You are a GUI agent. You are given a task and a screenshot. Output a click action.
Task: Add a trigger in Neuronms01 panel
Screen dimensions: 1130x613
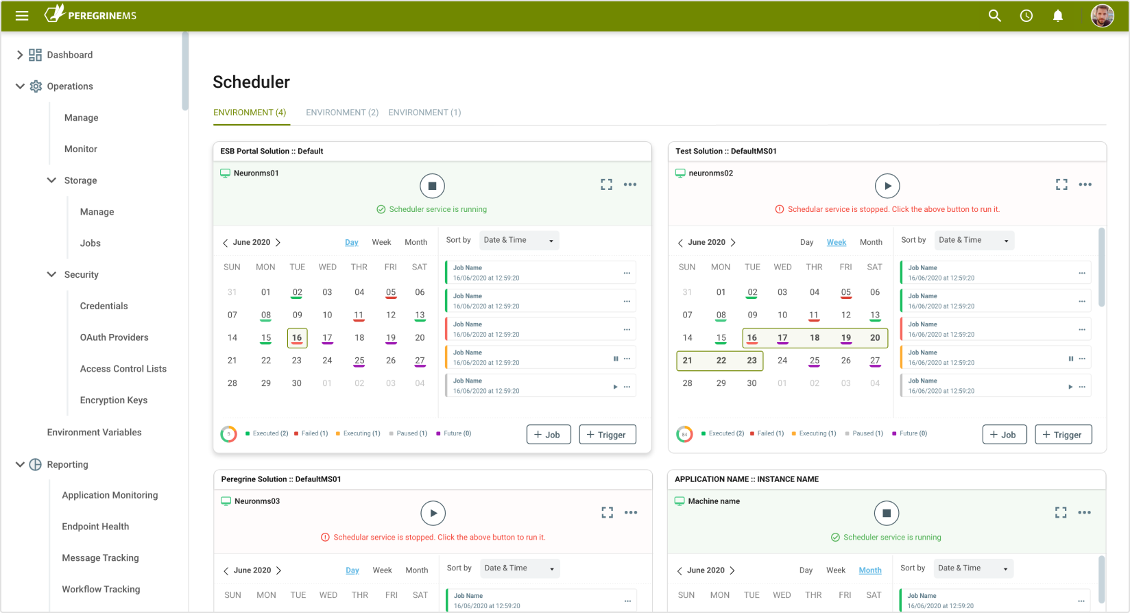tap(608, 435)
